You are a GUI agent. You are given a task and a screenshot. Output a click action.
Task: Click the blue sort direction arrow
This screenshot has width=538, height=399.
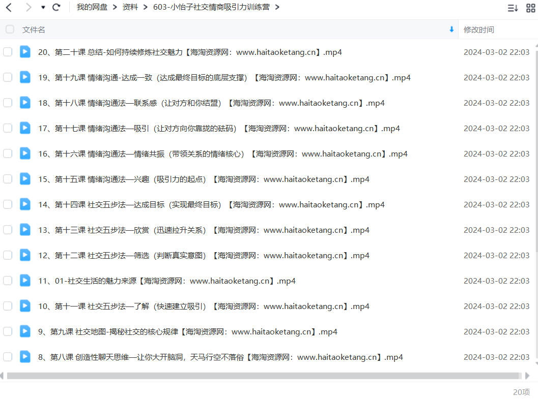(451, 29)
